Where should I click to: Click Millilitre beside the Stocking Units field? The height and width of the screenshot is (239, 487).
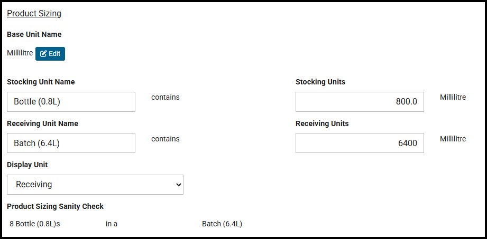pyautogui.click(x=453, y=97)
